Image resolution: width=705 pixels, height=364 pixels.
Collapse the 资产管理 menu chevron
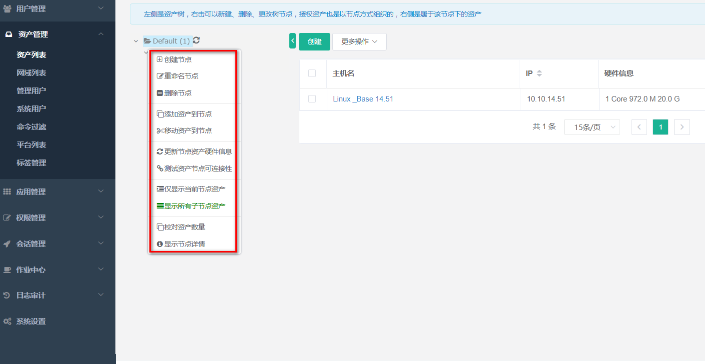(x=101, y=34)
